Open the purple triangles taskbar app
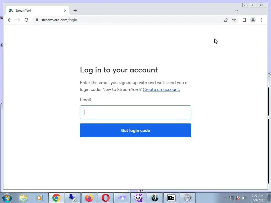 pos(122,198)
